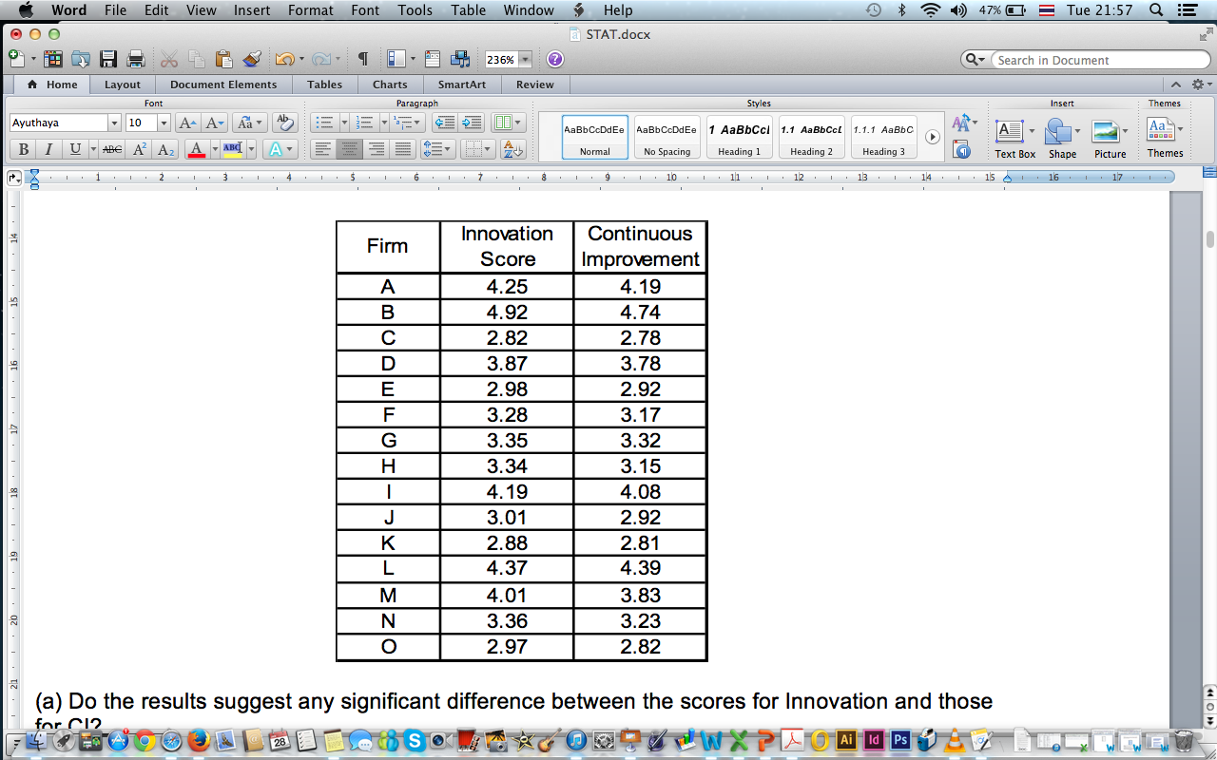Open Photoshop from the Dock

(x=899, y=740)
